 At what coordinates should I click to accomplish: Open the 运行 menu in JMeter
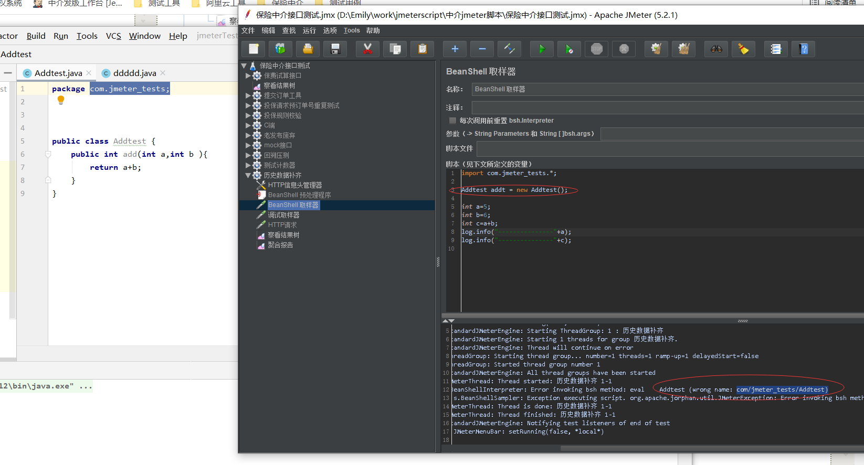[x=309, y=30]
